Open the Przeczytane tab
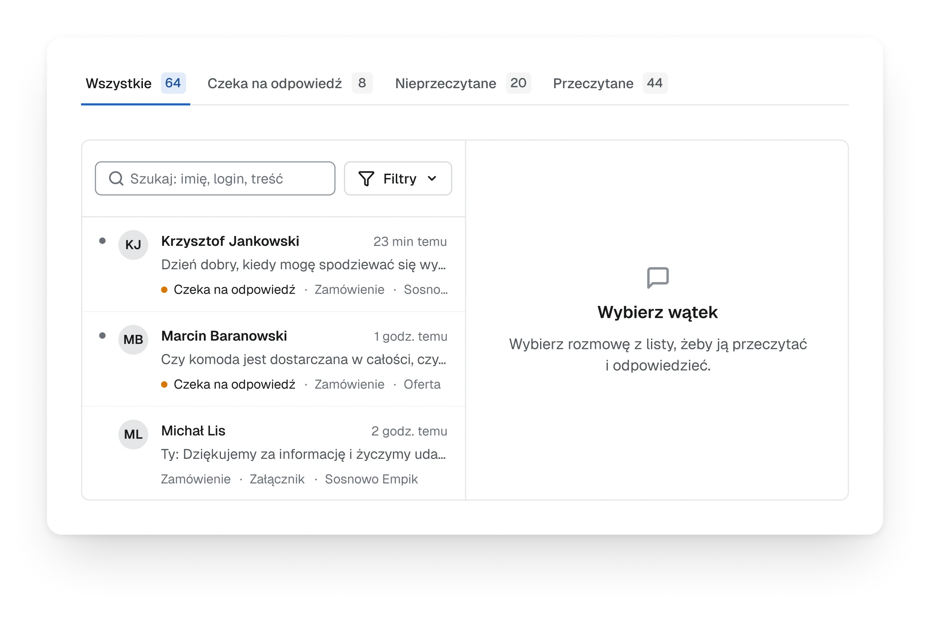The height and width of the screenshot is (622, 930). (x=610, y=84)
